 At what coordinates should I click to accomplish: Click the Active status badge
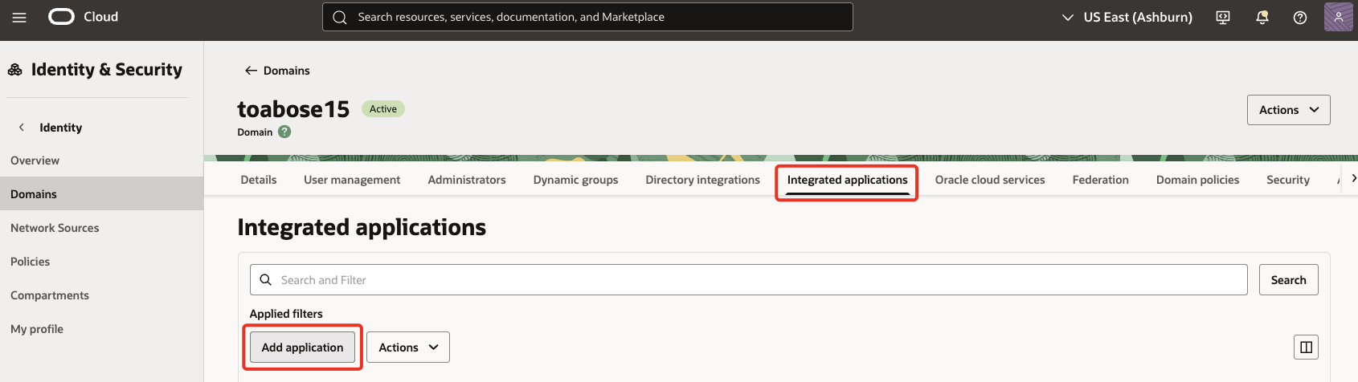point(383,109)
